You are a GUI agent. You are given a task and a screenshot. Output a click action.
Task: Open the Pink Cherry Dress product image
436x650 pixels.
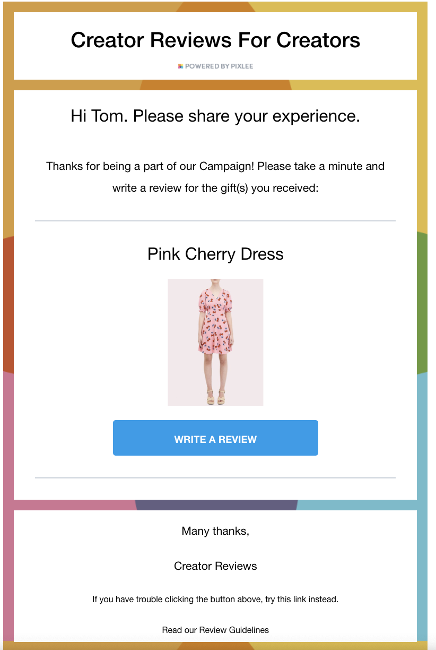[215, 342]
